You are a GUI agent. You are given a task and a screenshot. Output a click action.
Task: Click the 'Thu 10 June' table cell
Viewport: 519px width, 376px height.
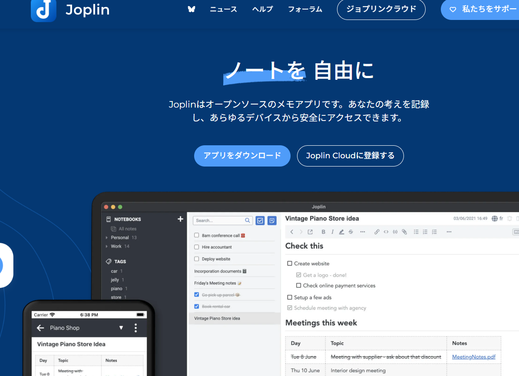[x=305, y=370]
